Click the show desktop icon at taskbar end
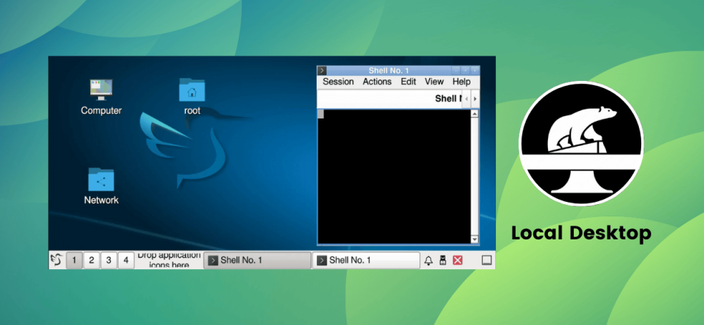This screenshot has height=325, width=704. [487, 260]
